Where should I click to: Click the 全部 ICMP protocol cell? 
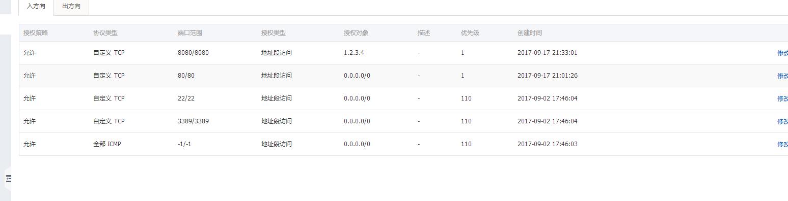coord(107,144)
